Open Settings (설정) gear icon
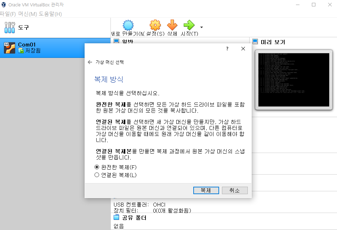Viewport: 337px width, 230px height. pyautogui.click(x=155, y=25)
